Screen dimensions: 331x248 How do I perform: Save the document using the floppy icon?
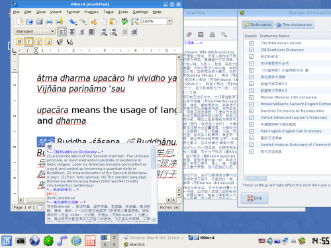pos(39,21)
